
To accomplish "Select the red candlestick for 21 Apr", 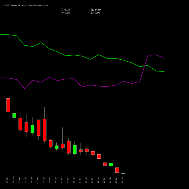I will 93,153.
